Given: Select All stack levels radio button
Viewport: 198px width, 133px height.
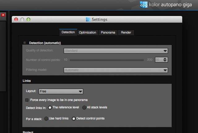Looking at the screenshot, I should click(x=84, y=108).
